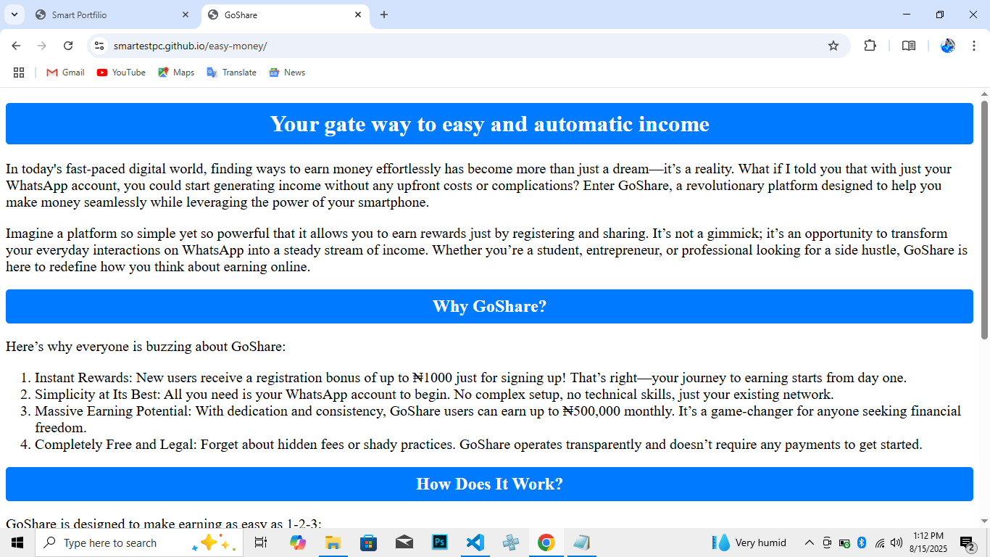Close the GoShare tab
990x557 pixels.
pyautogui.click(x=358, y=15)
